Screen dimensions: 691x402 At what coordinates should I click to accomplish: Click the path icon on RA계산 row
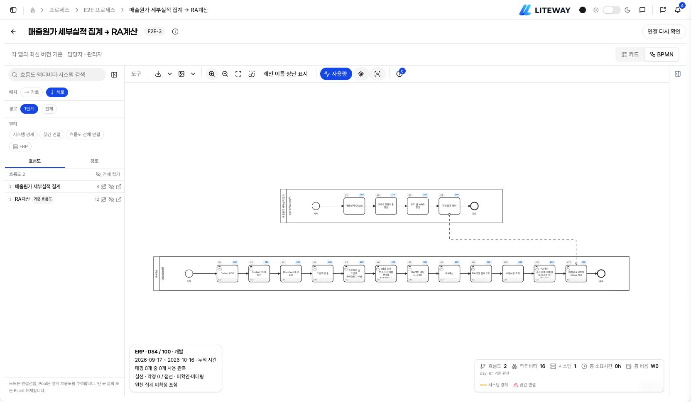pyautogui.click(x=104, y=200)
